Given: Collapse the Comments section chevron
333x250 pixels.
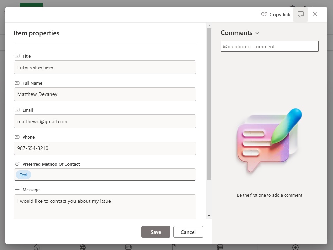Looking at the screenshot, I should click(257, 33).
